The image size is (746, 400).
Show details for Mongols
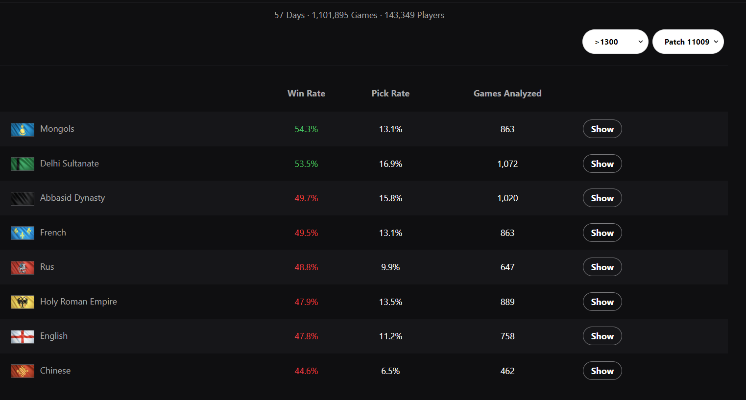pyautogui.click(x=602, y=129)
